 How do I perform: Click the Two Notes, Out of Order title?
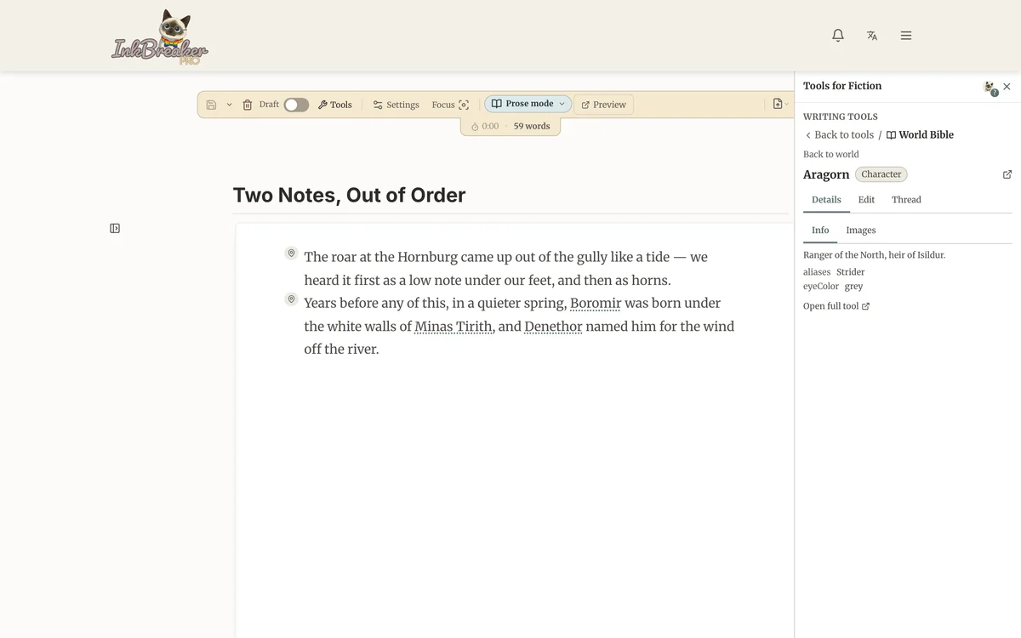click(x=349, y=195)
